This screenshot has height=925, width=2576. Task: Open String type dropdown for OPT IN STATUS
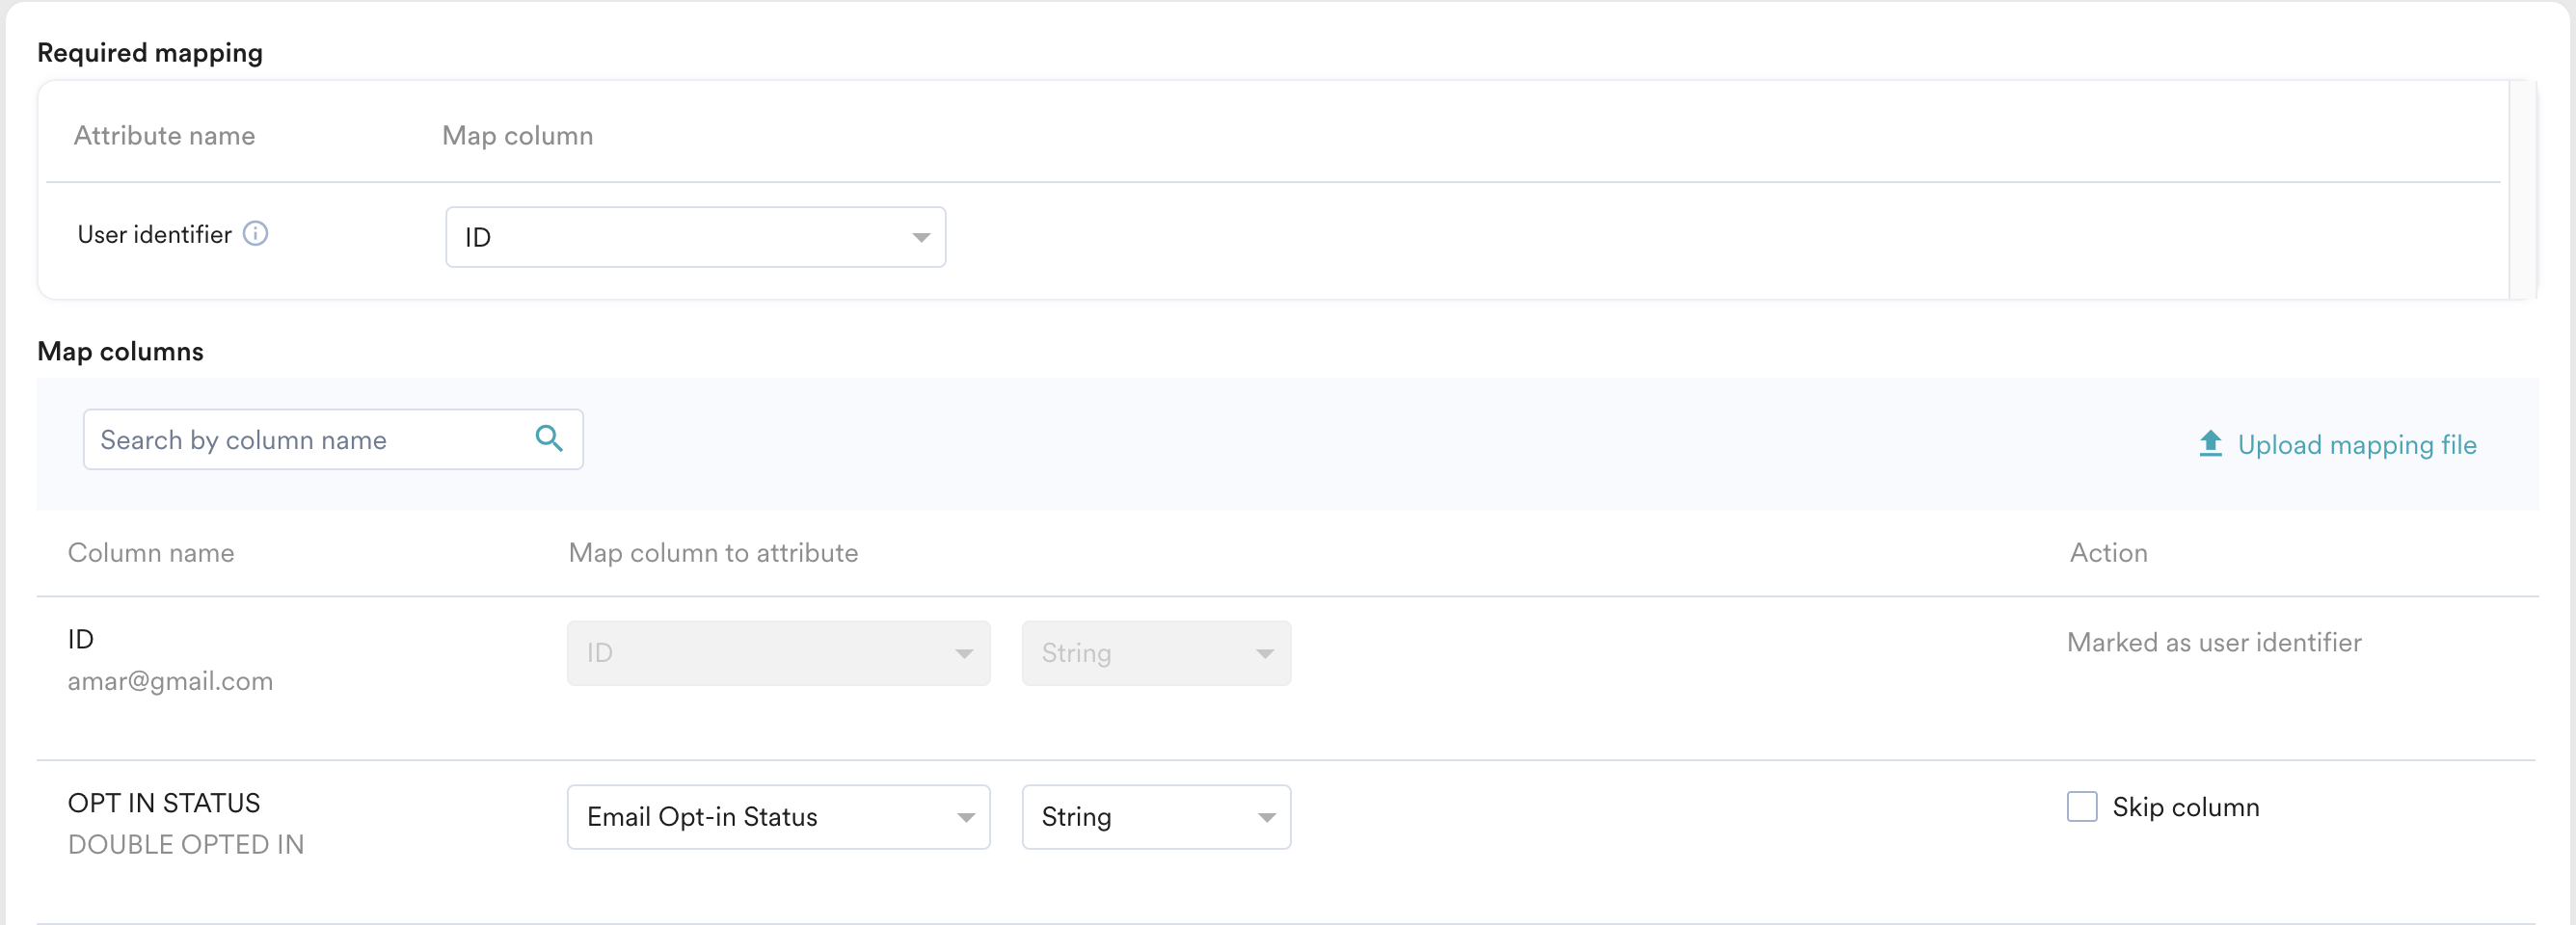(1156, 817)
